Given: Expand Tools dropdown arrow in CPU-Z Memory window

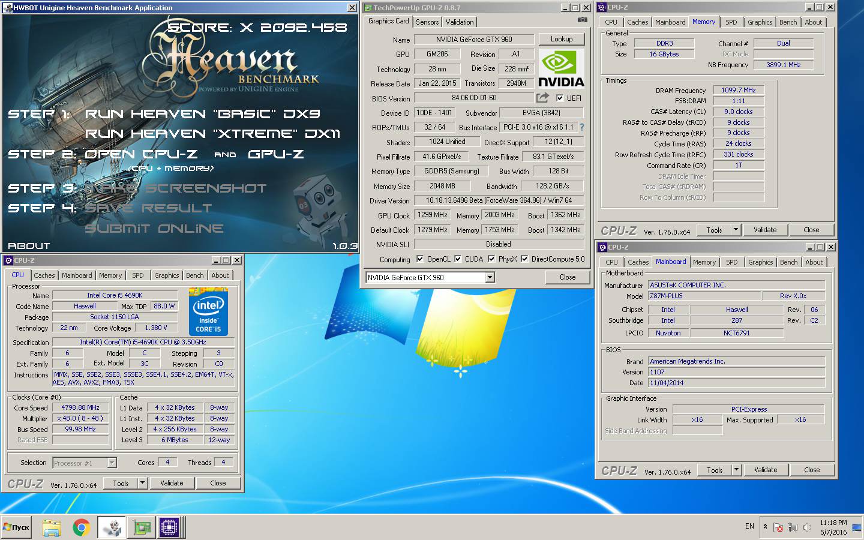Looking at the screenshot, I should [736, 230].
